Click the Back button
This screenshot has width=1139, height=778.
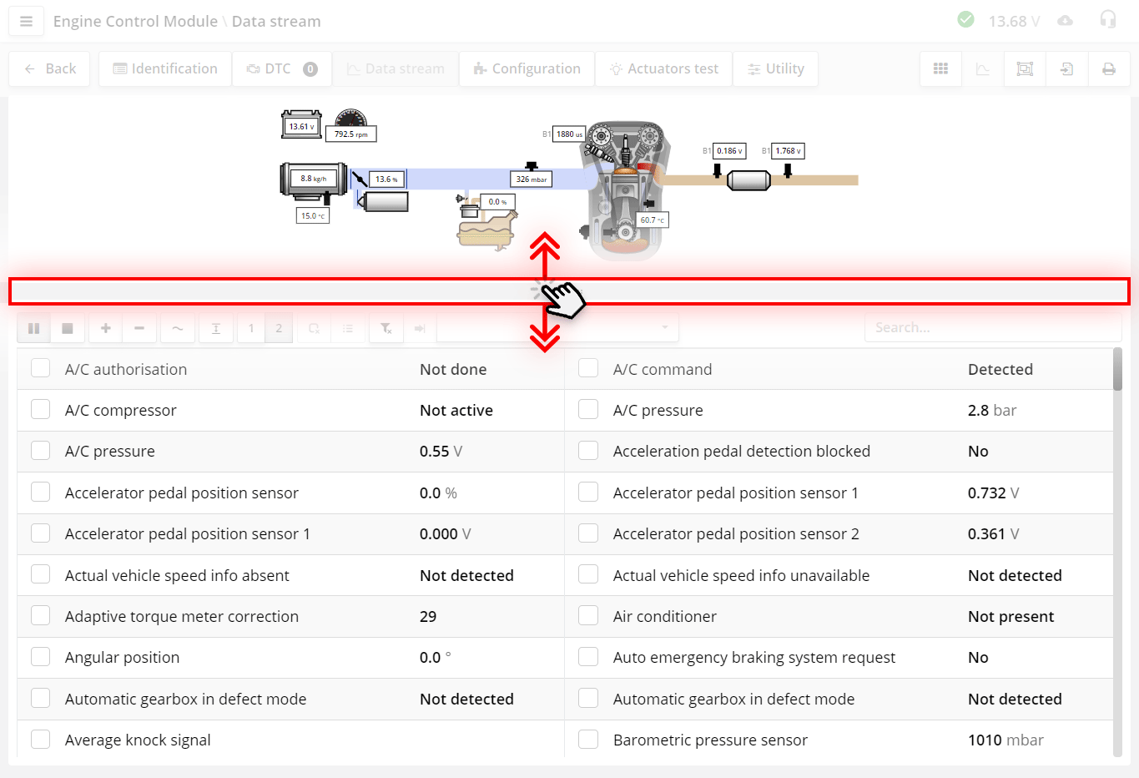click(x=50, y=69)
